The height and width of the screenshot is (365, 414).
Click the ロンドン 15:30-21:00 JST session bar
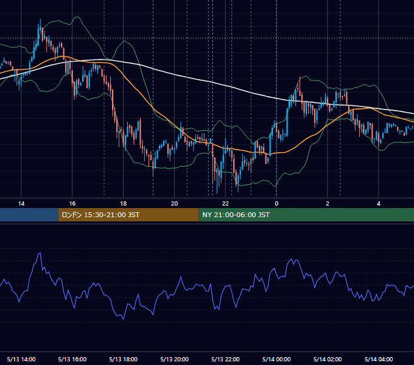click(x=128, y=215)
